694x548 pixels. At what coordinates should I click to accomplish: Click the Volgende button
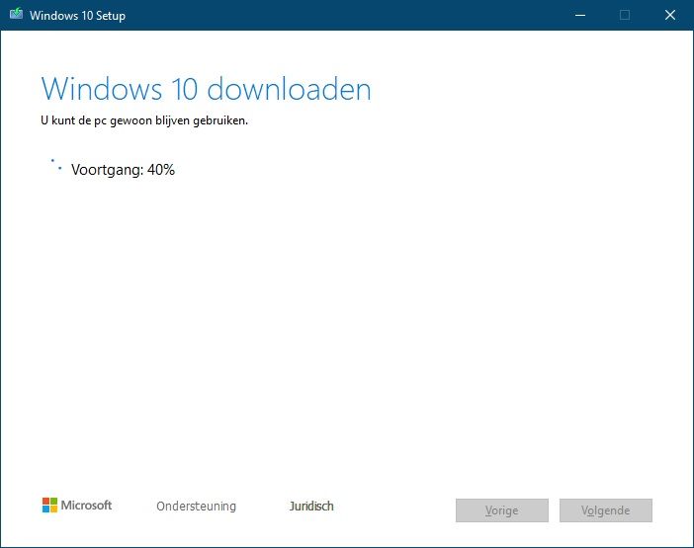[605, 510]
